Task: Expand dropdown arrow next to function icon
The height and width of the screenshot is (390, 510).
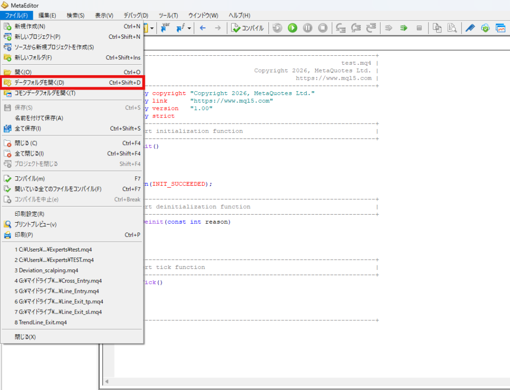Action: 189,28
